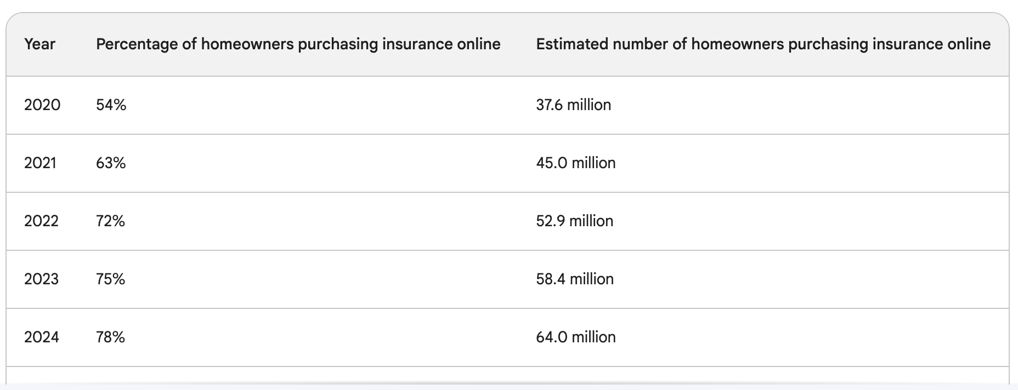Select the Percentage of homeowners purchasing insurance online header

(x=298, y=44)
